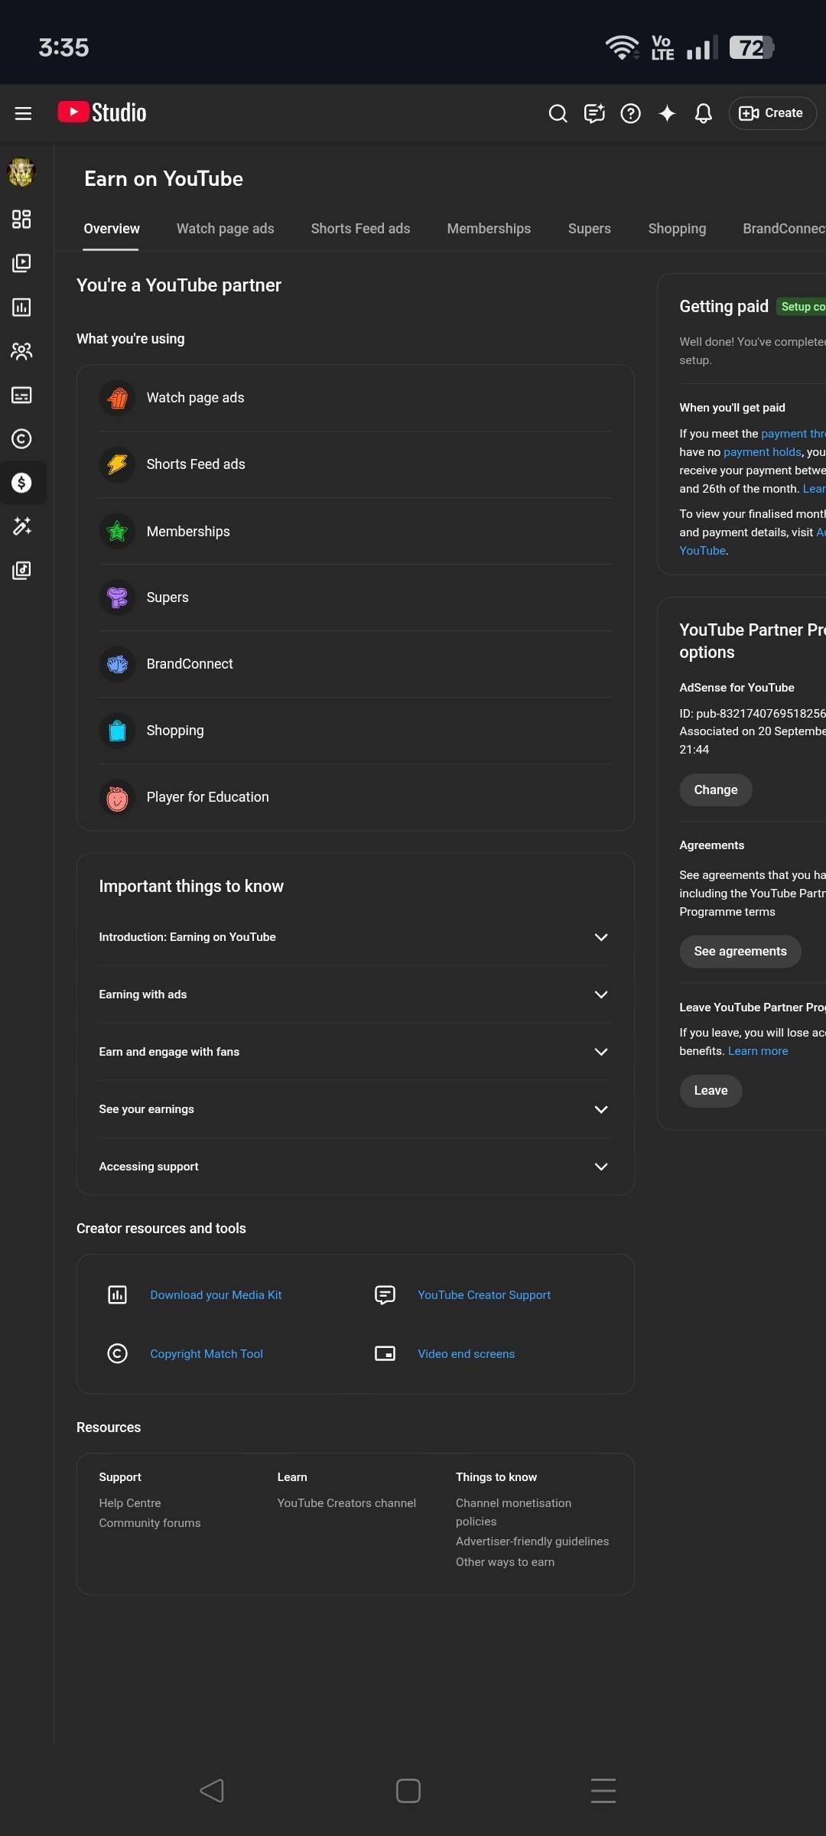Open Dashboard from the sidebar
826x1836 pixels.
pos(21,220)
